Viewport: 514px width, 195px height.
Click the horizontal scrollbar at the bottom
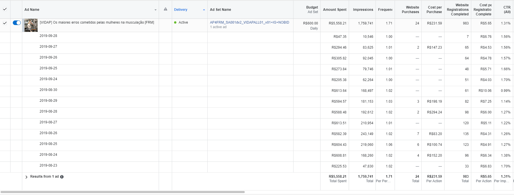(123, 192)
